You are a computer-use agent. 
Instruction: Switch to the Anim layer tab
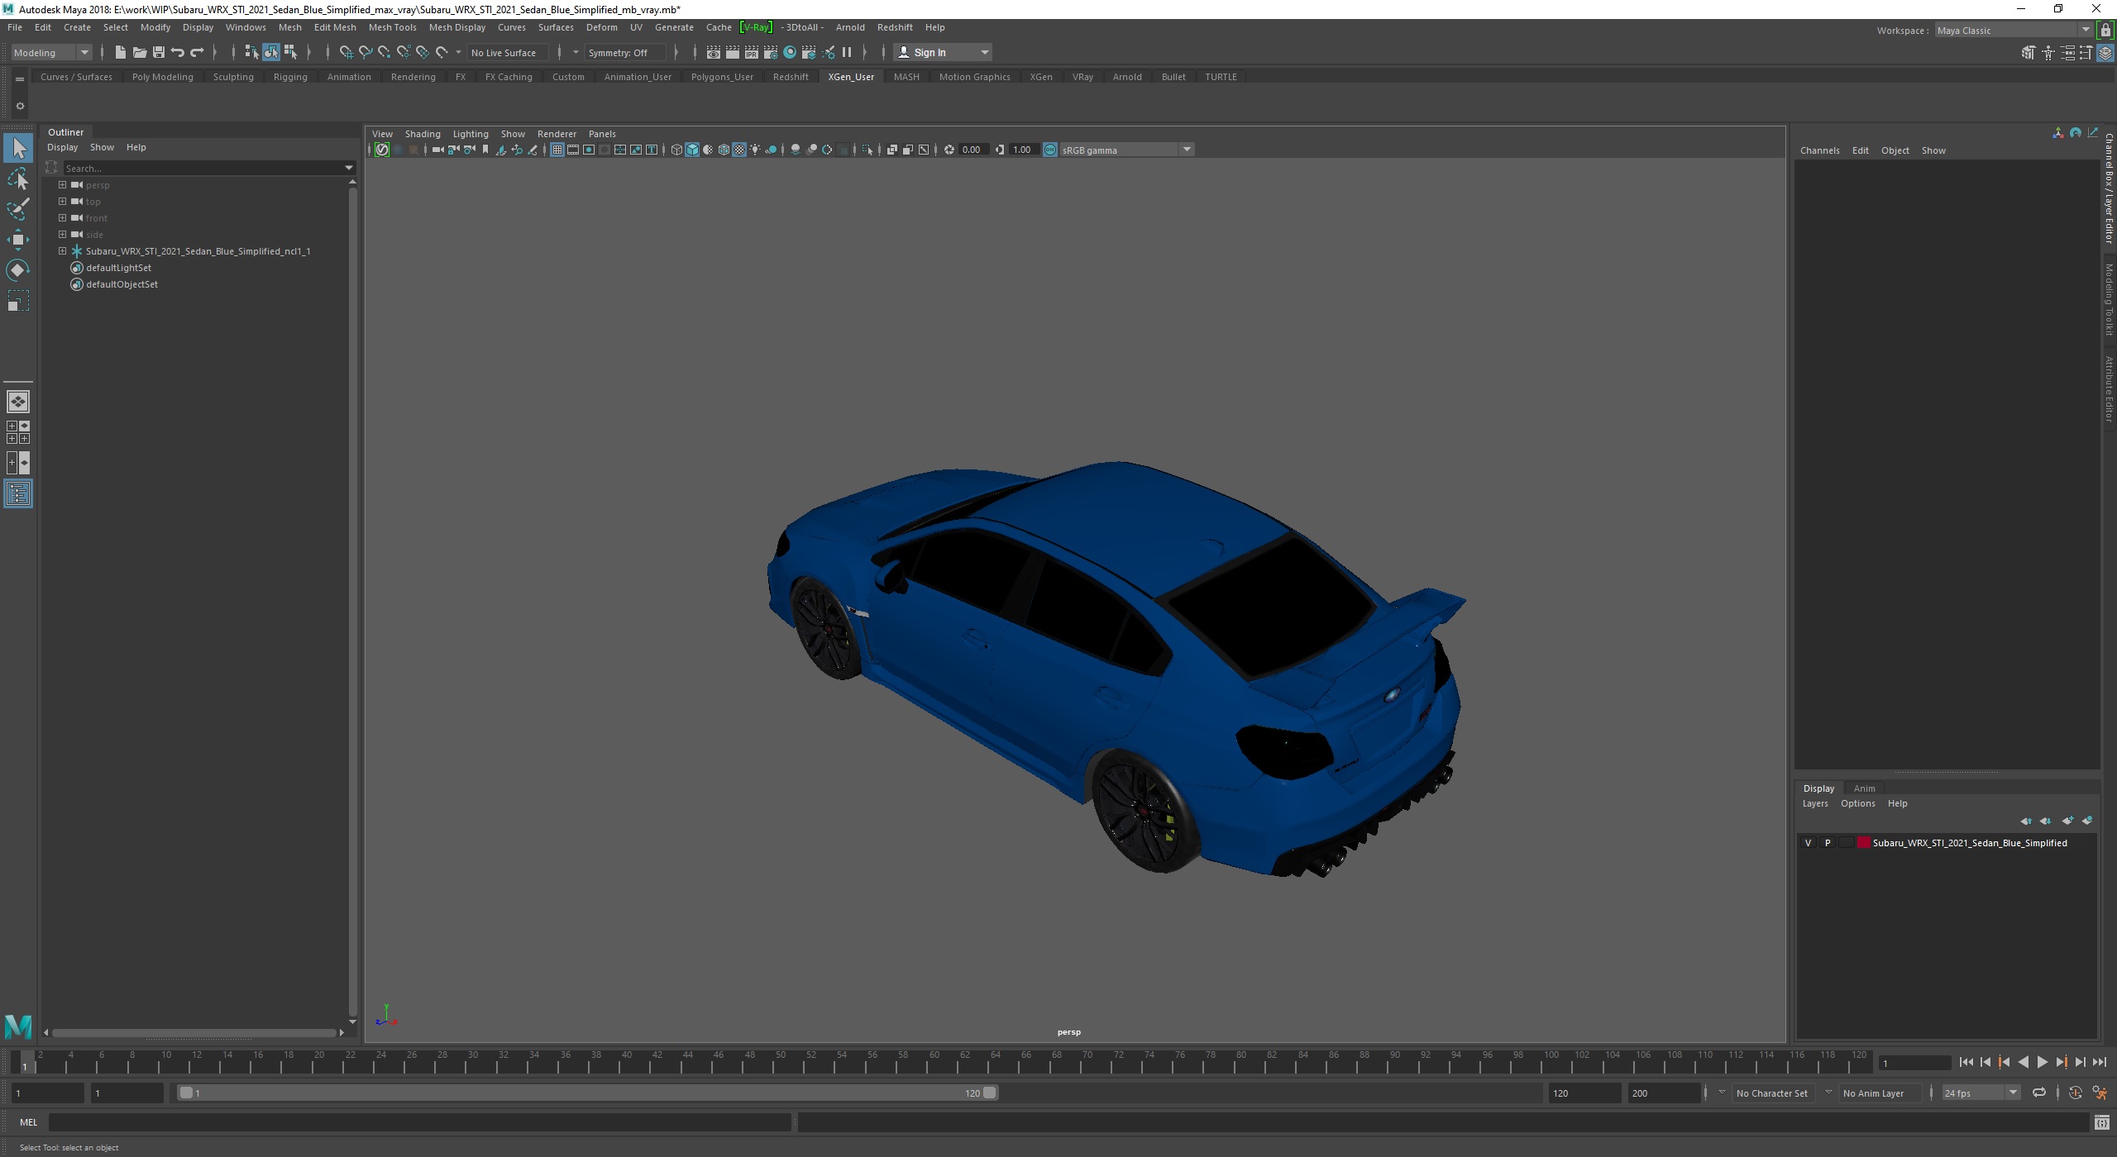(1864, 788)
